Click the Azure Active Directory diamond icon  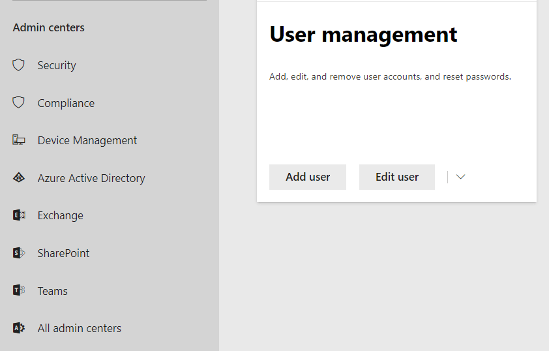19,178
